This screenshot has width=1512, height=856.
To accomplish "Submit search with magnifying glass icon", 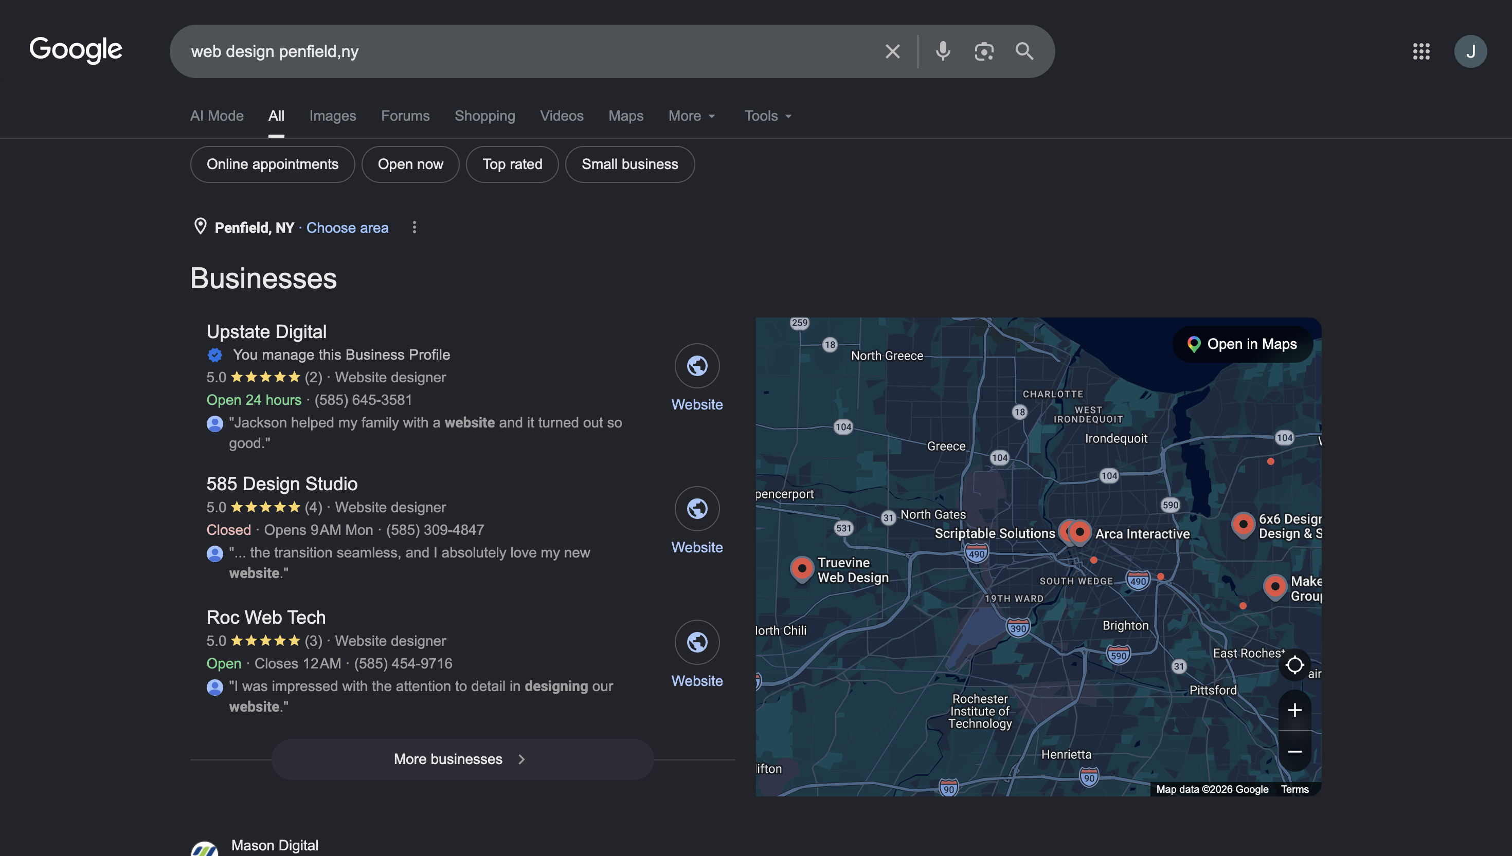I will (1024, 52).
